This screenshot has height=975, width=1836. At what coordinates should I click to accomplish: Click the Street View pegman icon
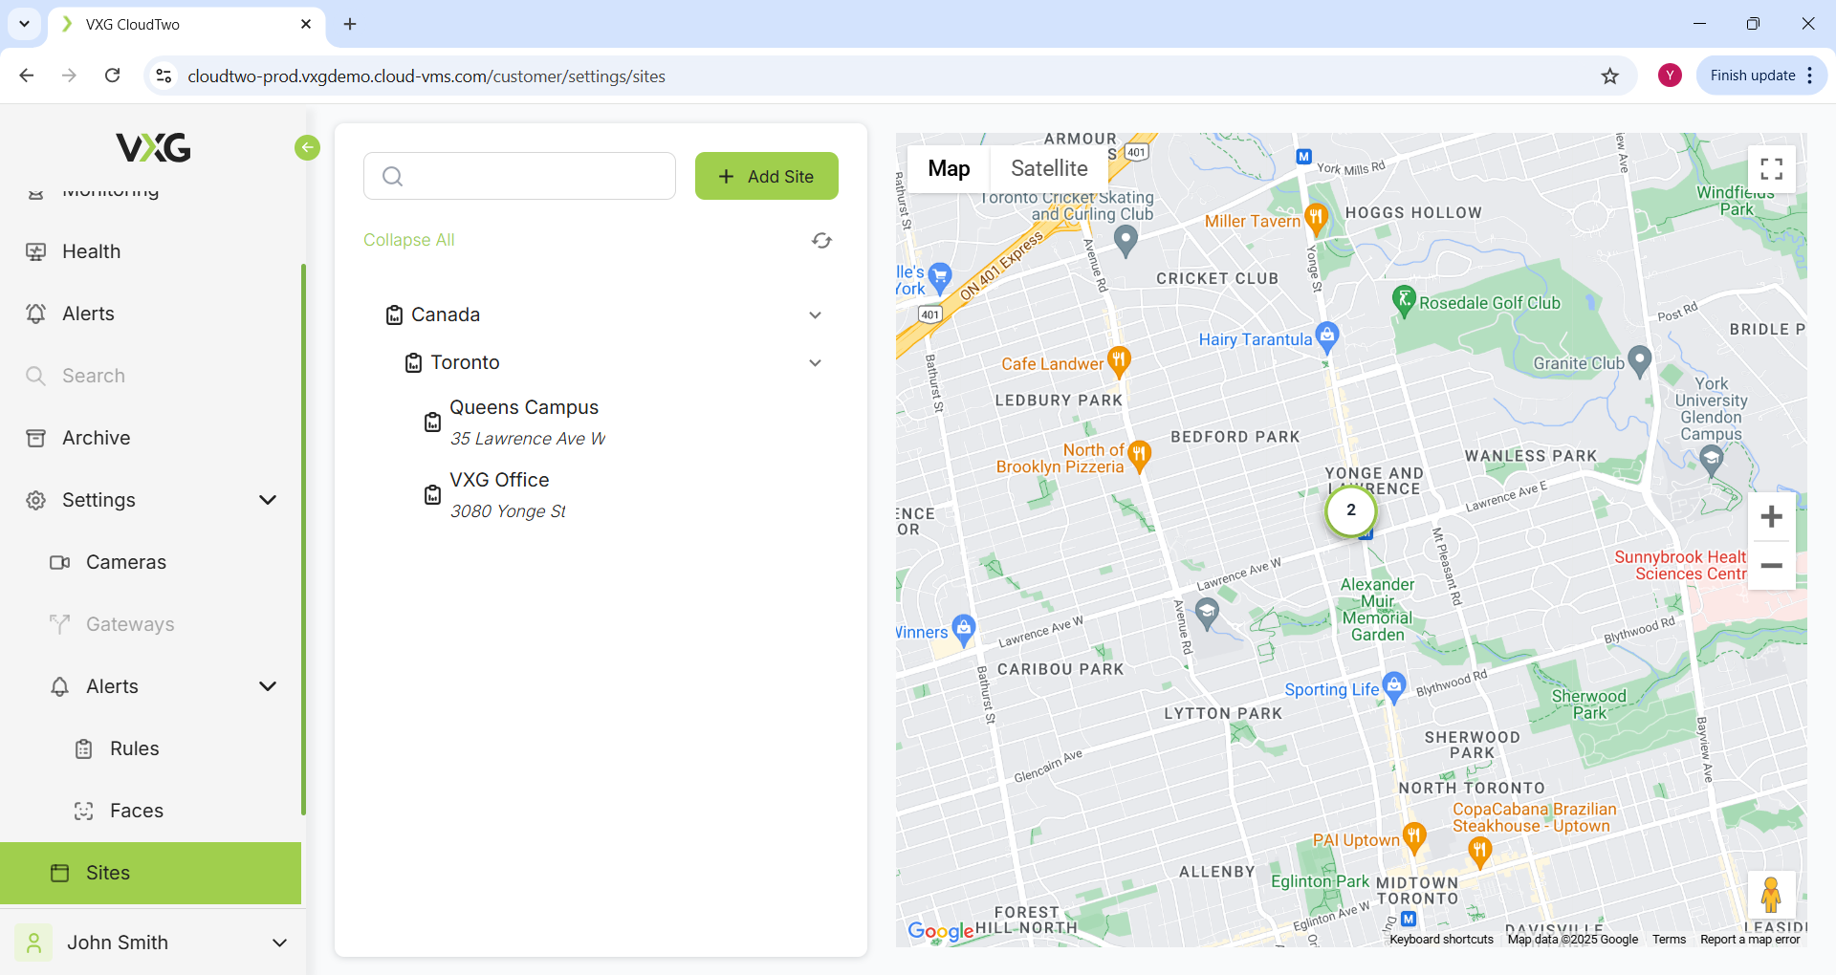(x=1770, y=896)
